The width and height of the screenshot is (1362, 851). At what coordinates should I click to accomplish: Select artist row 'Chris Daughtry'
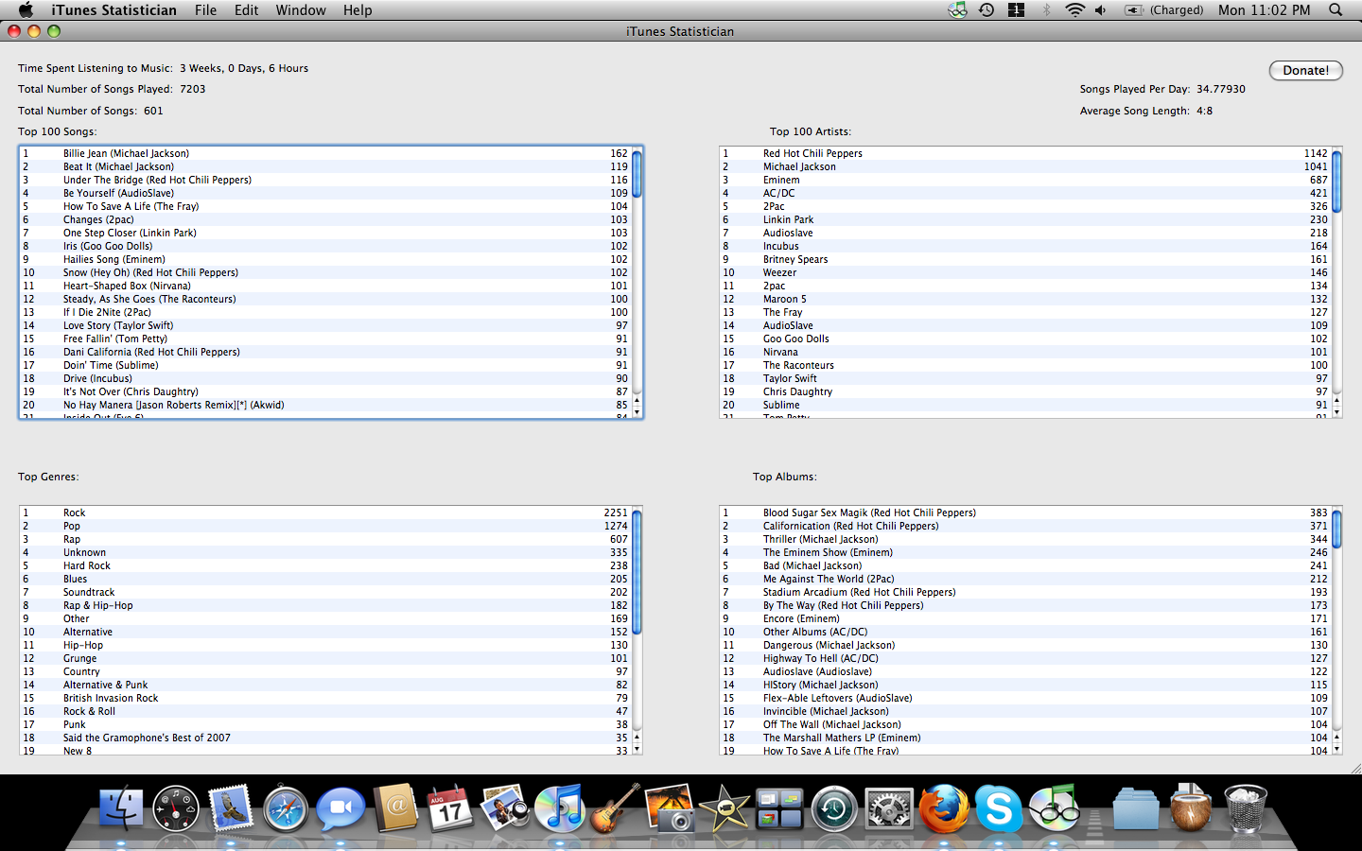[x=1025, y=391]
